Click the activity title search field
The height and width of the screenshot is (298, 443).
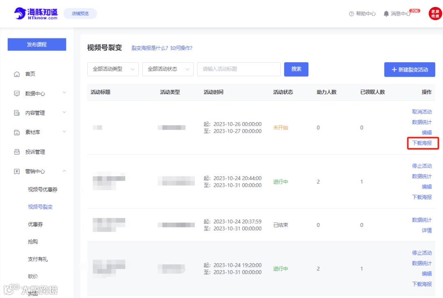pyautogui.click(x=239, y=69)
